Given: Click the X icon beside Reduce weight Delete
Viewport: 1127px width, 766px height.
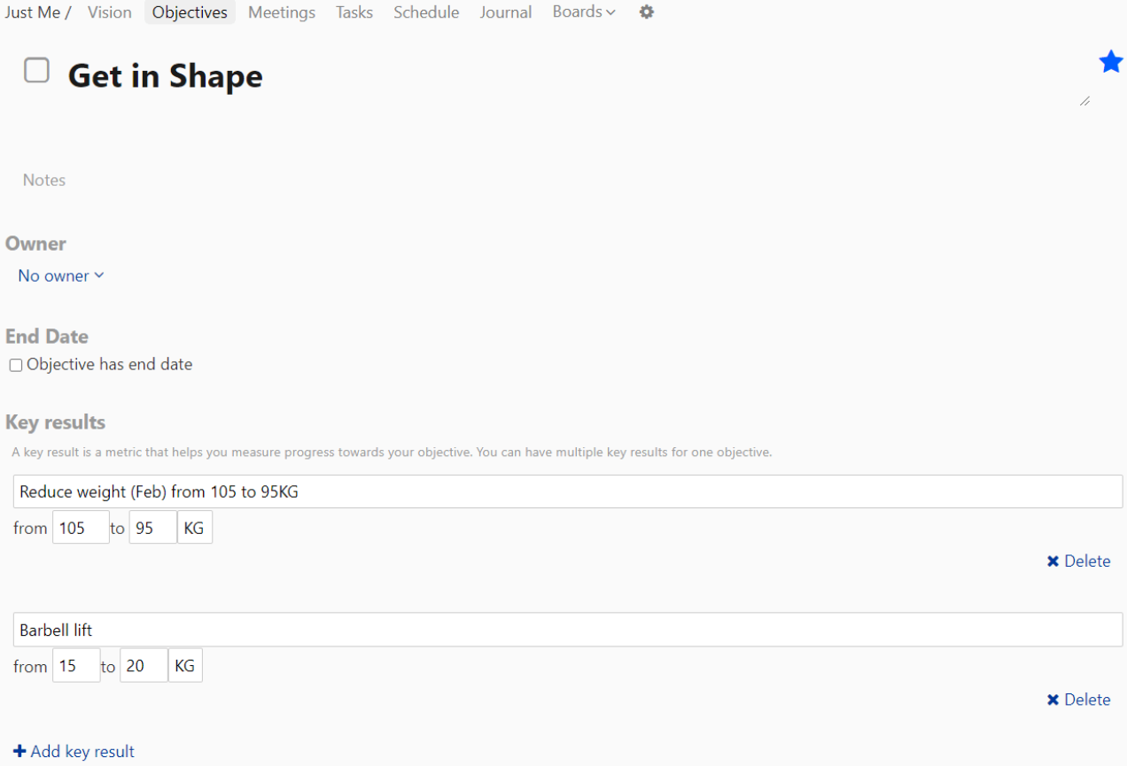Looking at the screenshot, I should (x=1053, y=561).
